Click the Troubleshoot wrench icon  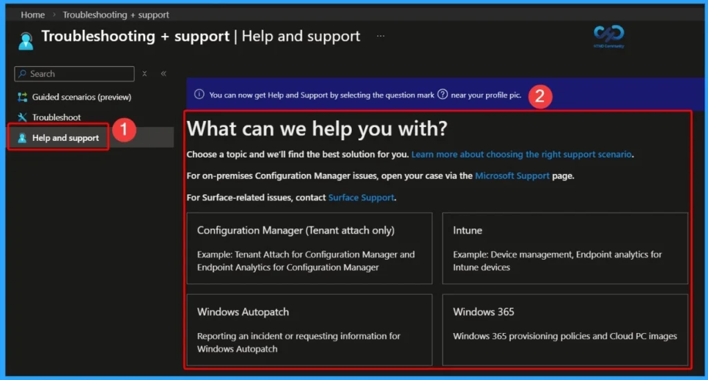22,117
